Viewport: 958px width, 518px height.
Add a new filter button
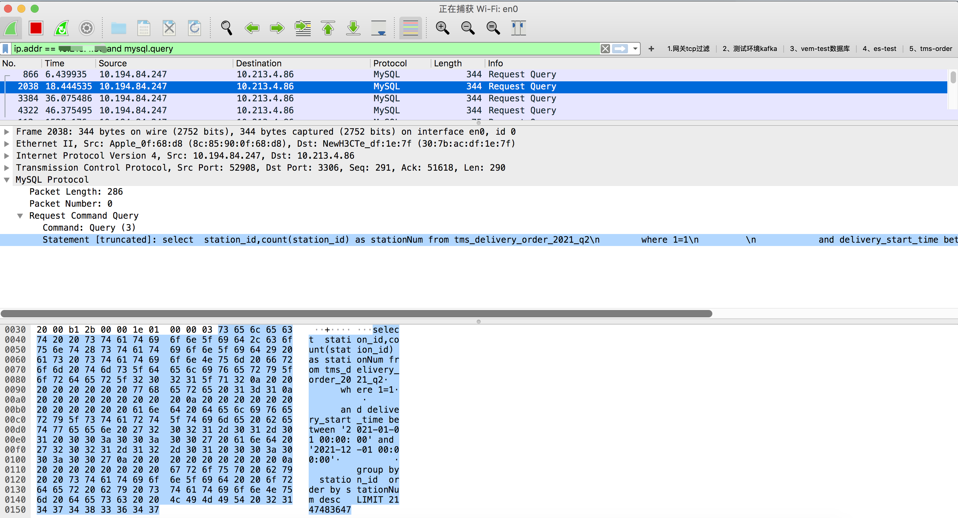pyautogui.click(x=651, y=49)
